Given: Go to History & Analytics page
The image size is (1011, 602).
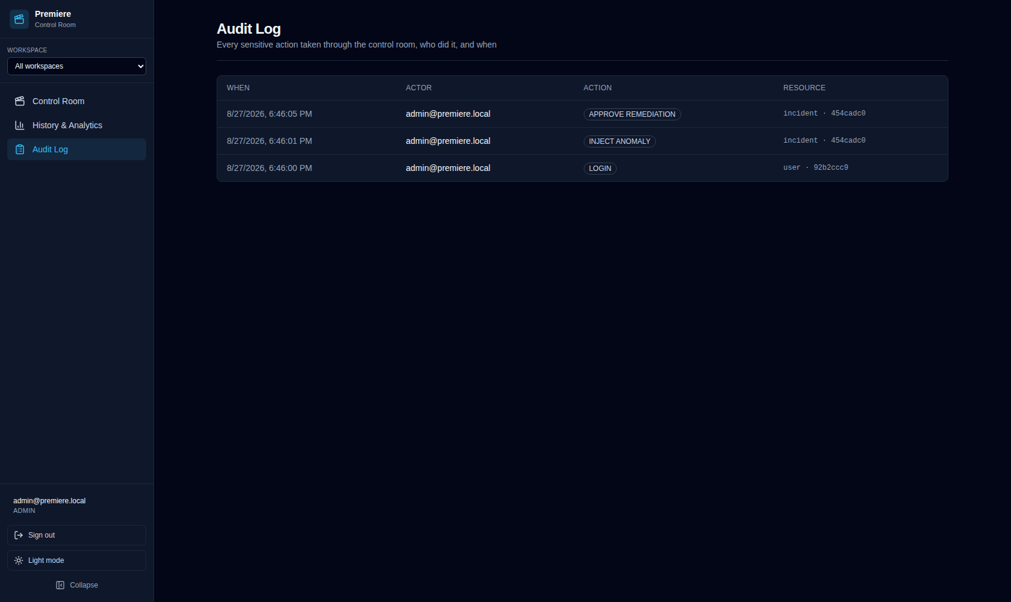Looking at the screenshot, I should [x=76, y=125].
